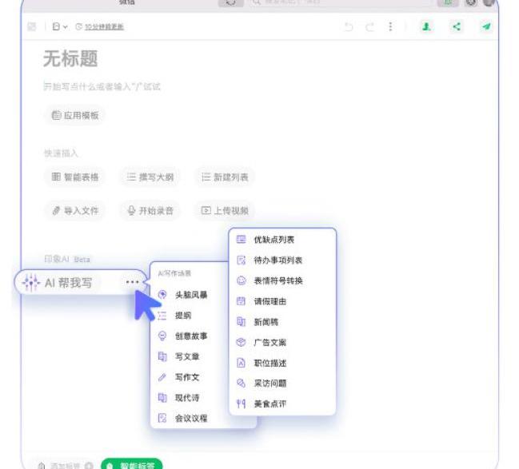This screenshot has height=469, width=519.
Task: Click the 无标题 title field
Action: [70, 59]
